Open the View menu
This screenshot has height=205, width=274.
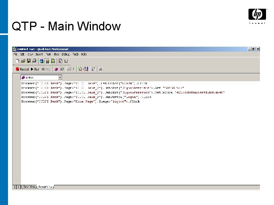coord(30,54)
